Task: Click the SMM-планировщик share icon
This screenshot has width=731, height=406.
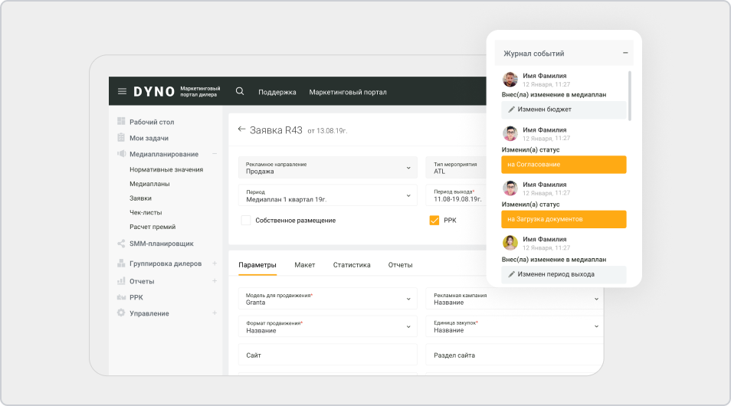Action: click(121, 244)
